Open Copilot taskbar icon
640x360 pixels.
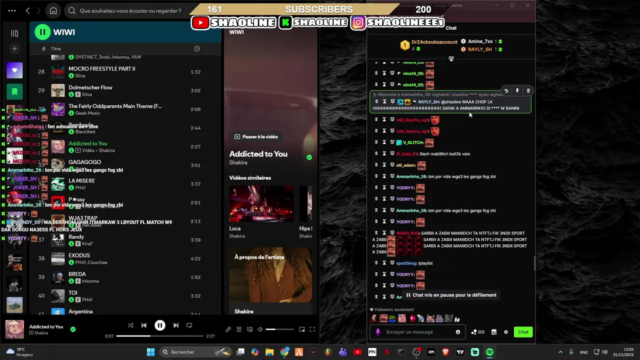(255, 352)
